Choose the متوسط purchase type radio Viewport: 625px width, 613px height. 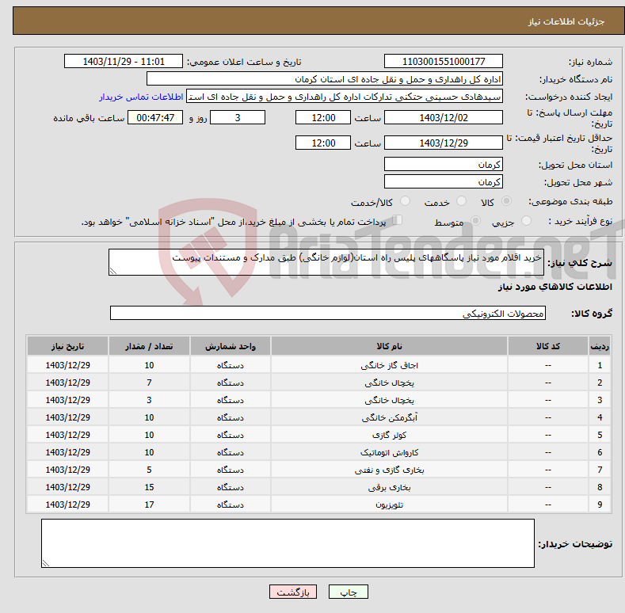(x=475, y=221)
